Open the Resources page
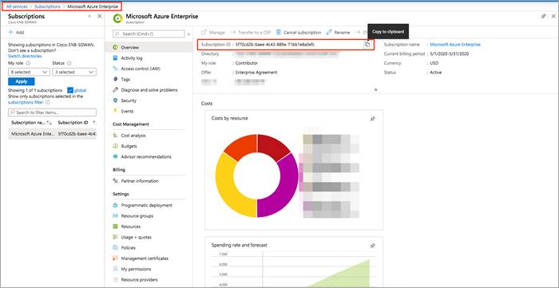559x288 pixels. pos(131,227)
